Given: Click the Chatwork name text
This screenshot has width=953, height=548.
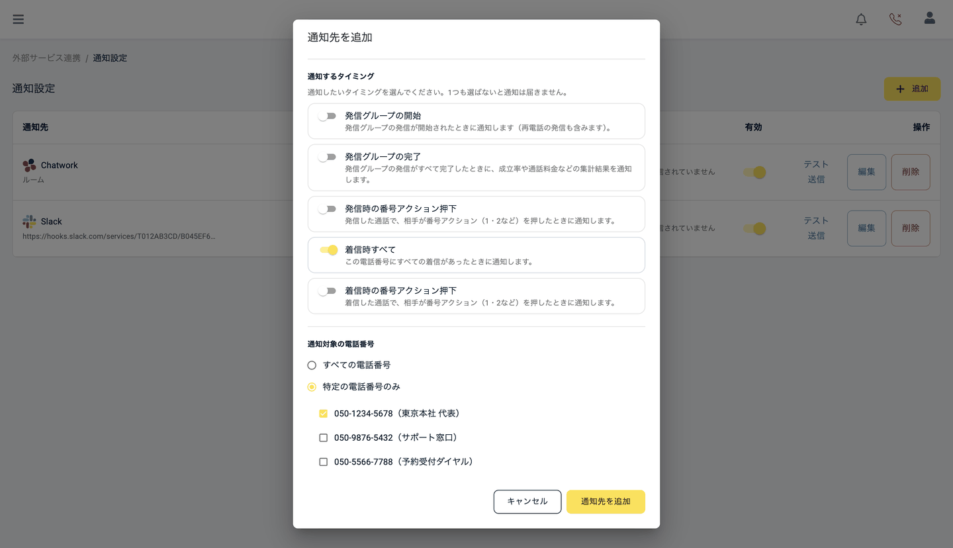Looking at the screenshot, I should tap(60, 165).
